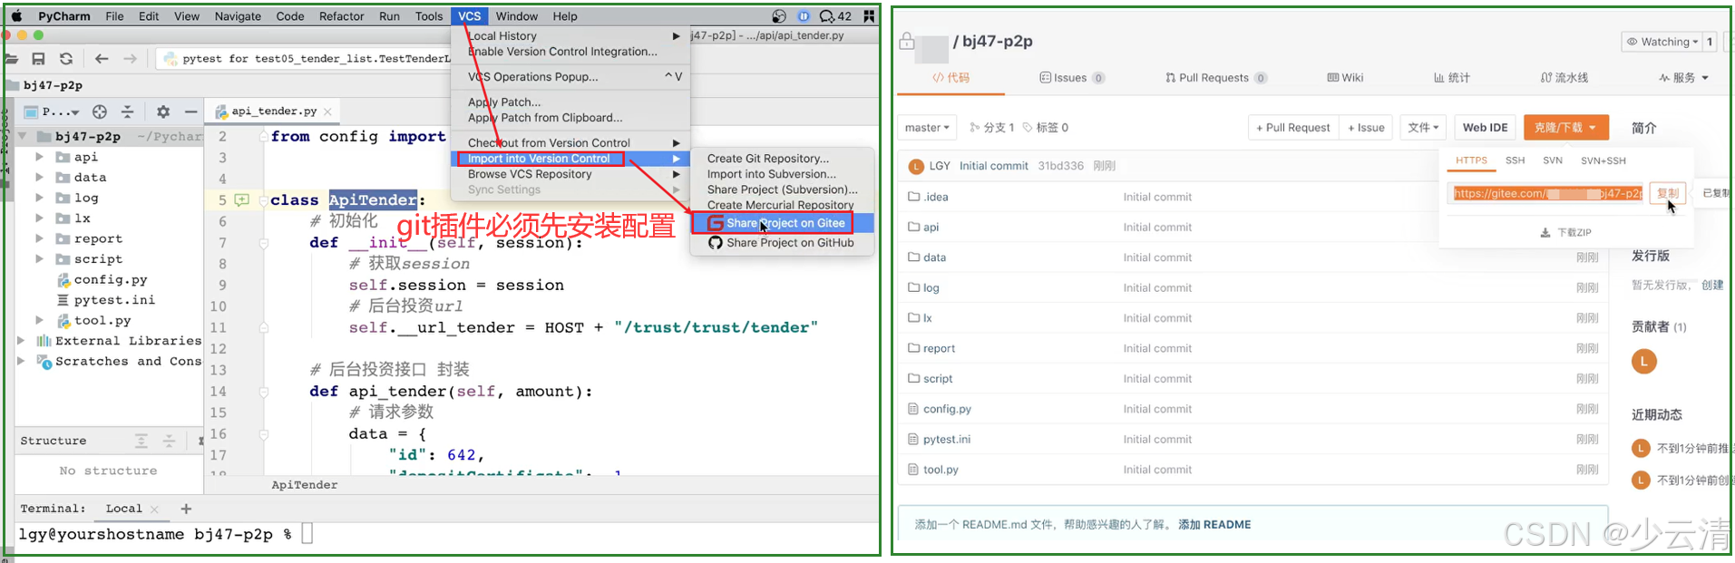Open the api folder in Gitee file list

(x=931, y=228)
